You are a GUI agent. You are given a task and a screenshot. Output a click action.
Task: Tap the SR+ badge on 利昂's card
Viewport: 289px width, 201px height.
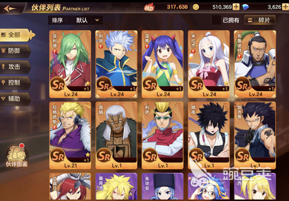pos(105,84)
